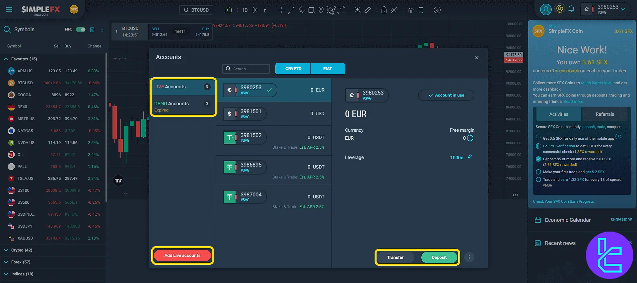Select the pitchfork drawing tool
Viewport: 637px width, 283px height.
tap(301, 10)
